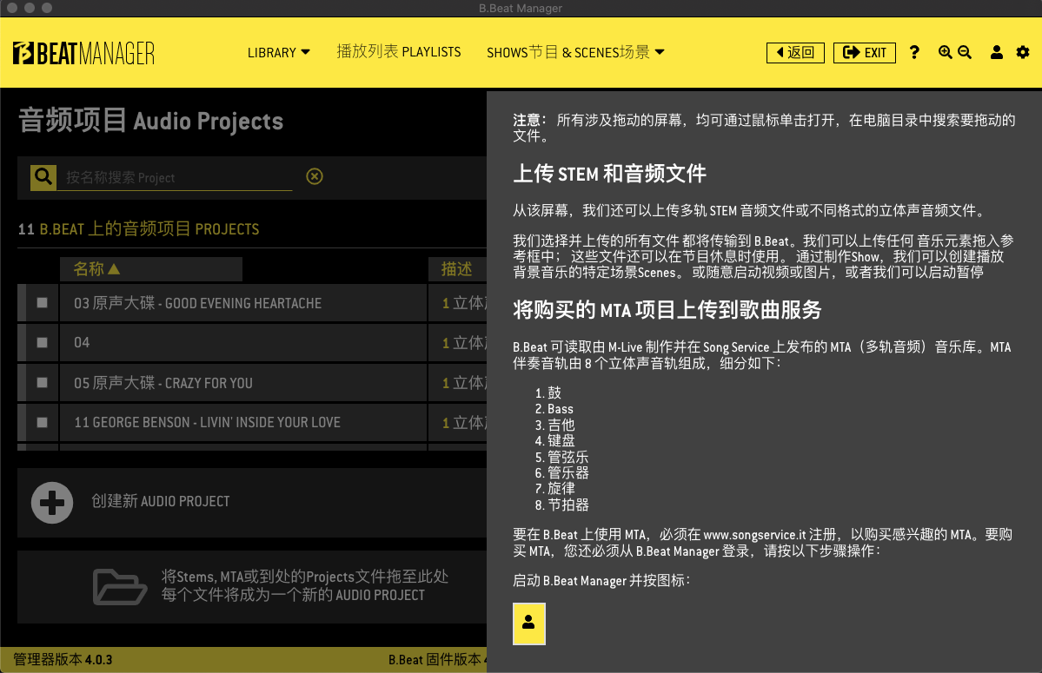This screenshot has height=673, width=1042.
Task: Click description cell of project 04
Action: (x=458, y=342)
